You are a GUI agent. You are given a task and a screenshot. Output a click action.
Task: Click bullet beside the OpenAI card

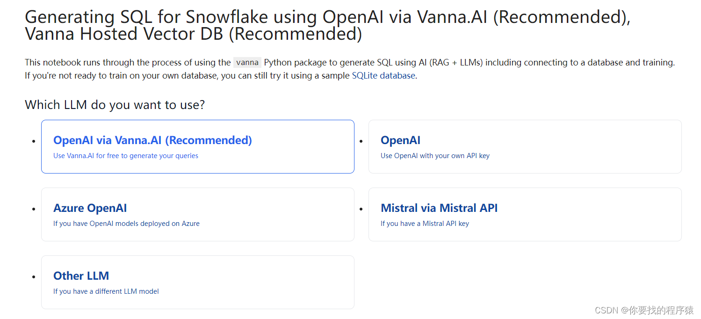(361, 141)
